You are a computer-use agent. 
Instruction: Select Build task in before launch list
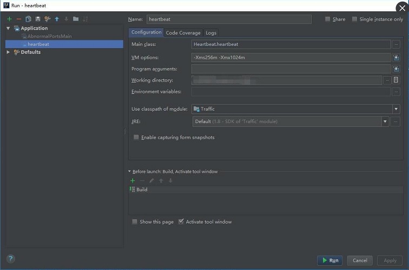pos(266,190)
